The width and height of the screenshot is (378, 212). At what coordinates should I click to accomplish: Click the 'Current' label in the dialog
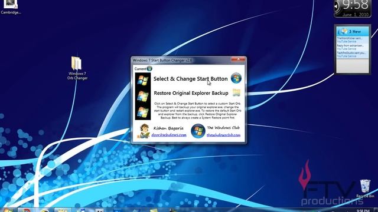(141, 69)
